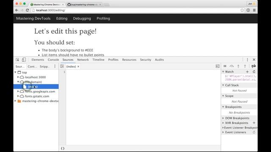This screenshot has height=152, width=271.
Task: Toggle deactivate breakpoints icon
Action: pyautogui.click(x=254, y=66)
